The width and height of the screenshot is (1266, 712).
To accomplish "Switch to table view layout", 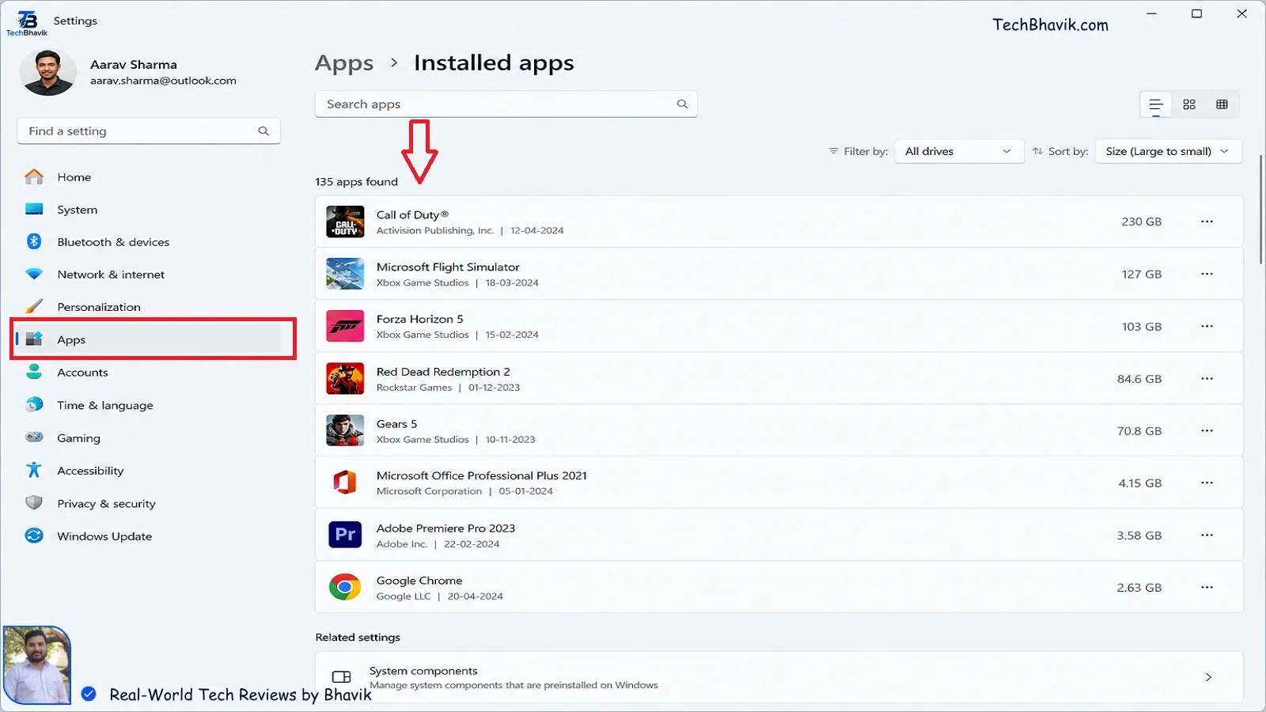I will (x=1222, y=104).
